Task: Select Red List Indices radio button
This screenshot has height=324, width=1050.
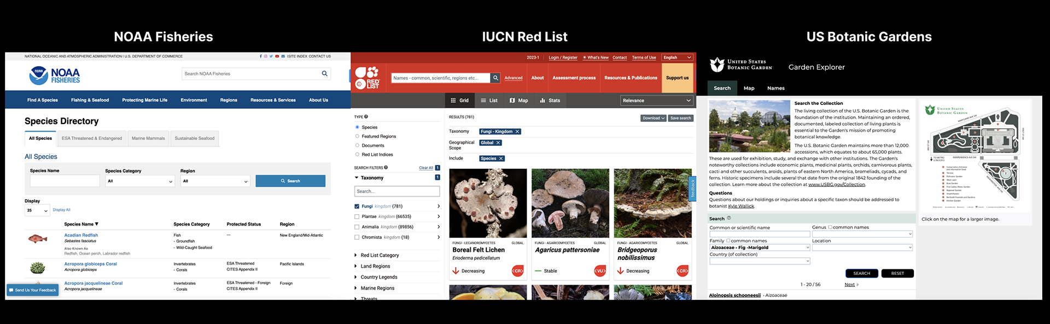Action: pyautogui.click(x=358, y=155)
